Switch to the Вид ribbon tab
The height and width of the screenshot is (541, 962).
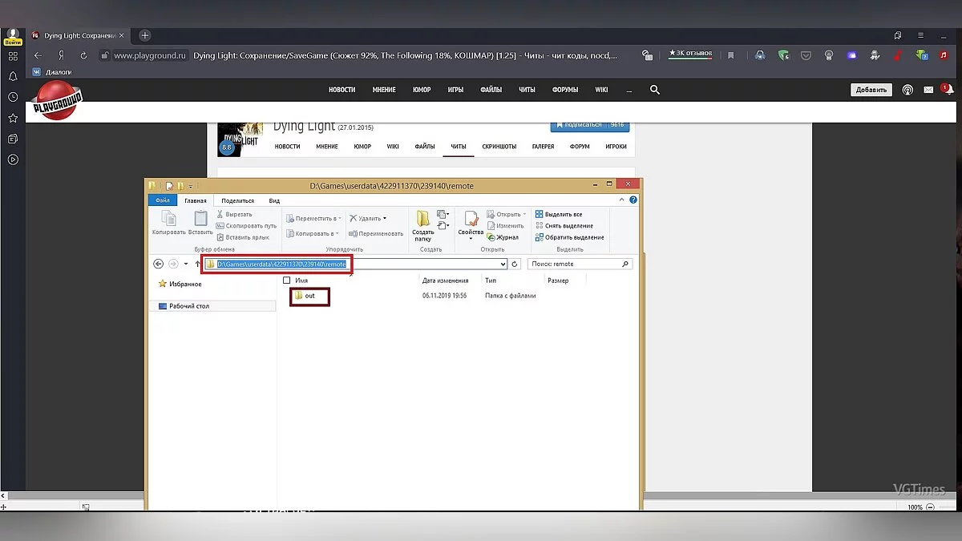click(x=274, y=200)
